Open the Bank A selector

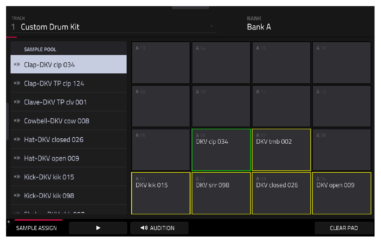pyautogui.click(x=259, y=27)
